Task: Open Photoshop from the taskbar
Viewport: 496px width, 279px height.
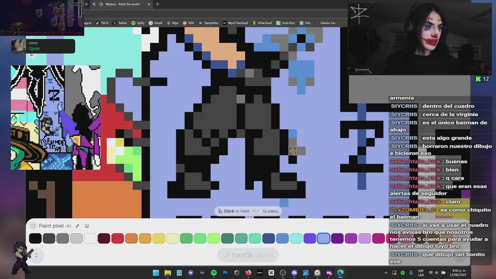Action: point(225,273)
